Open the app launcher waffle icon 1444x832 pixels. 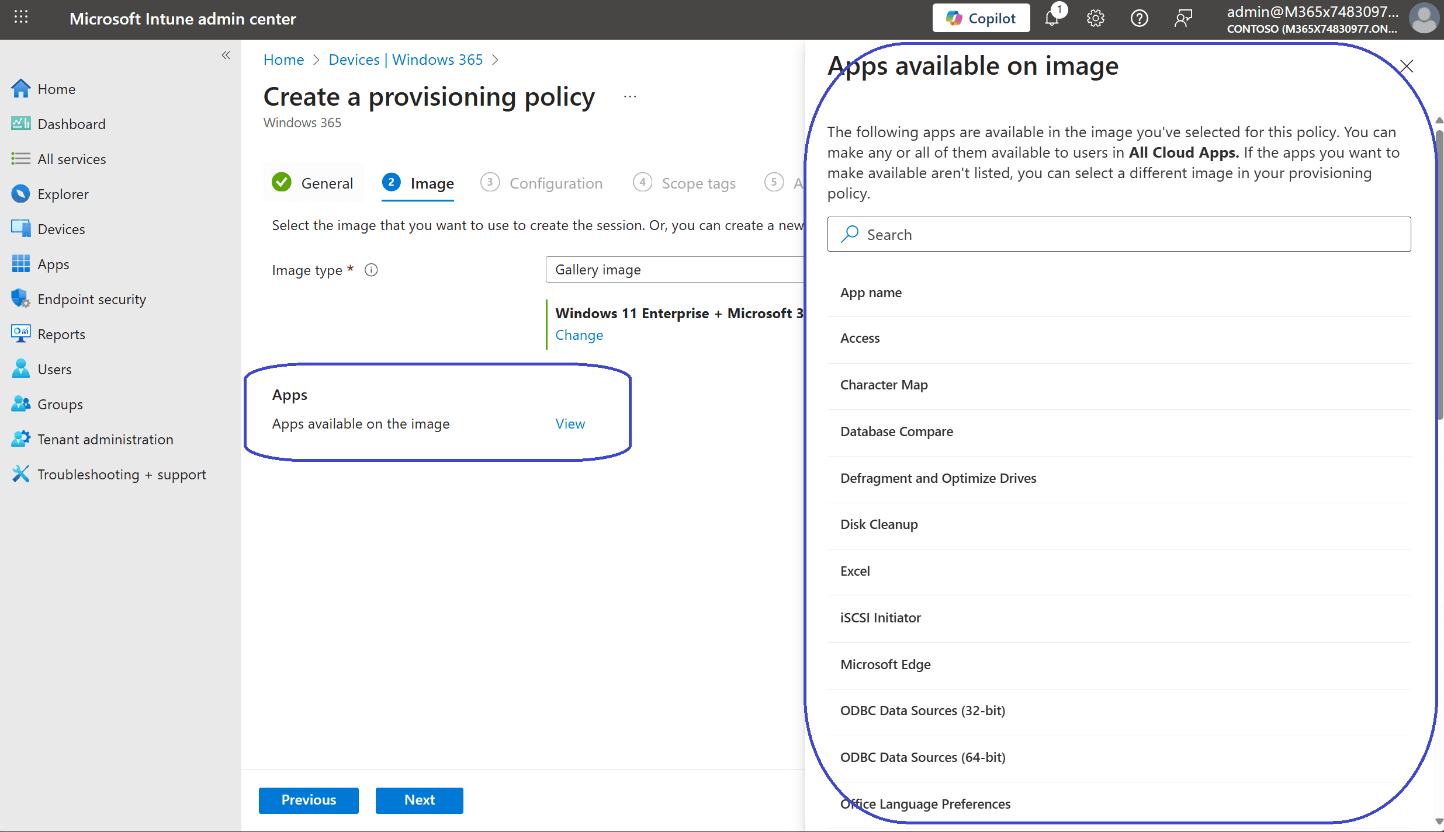point(21,18)
